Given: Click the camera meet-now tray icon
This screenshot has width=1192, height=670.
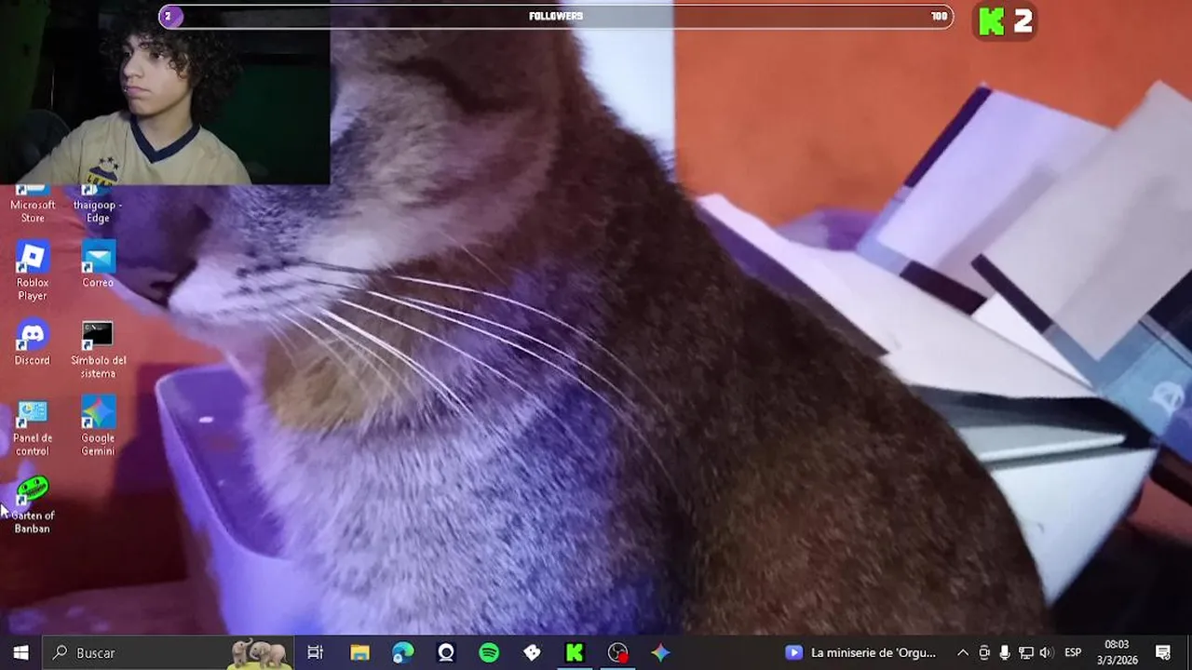Looking at the screenshot, I should 983,652.
